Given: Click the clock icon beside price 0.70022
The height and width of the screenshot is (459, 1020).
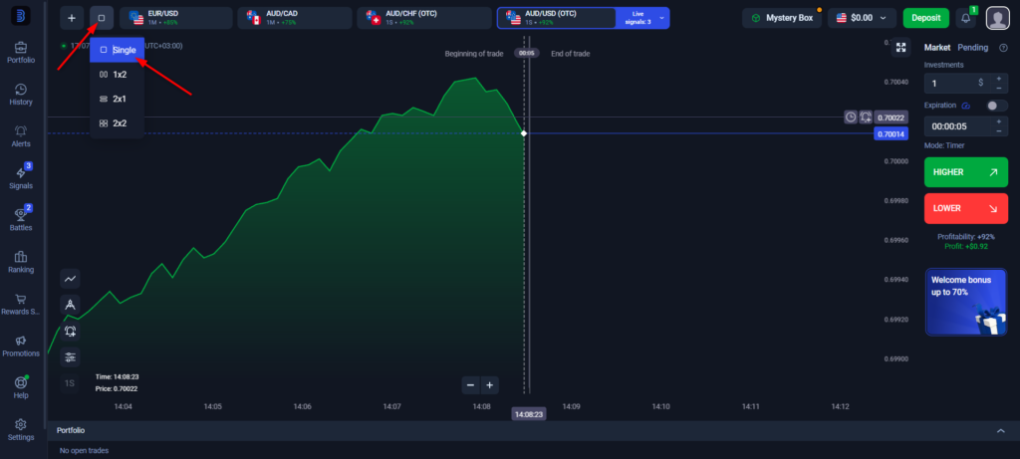Looking at the screenshot, I should [851, 117].
